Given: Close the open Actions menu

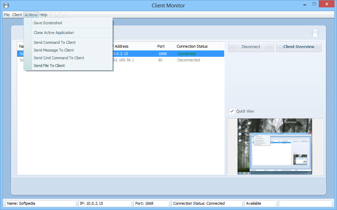Looking at the screenshot, I should click(x=31, y=15).
